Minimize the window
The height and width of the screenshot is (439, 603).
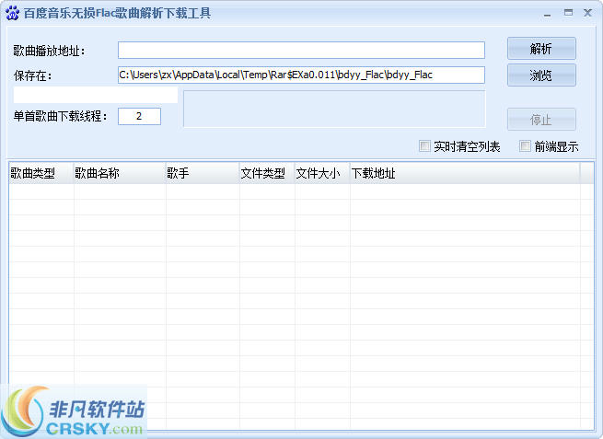point(547,14)
